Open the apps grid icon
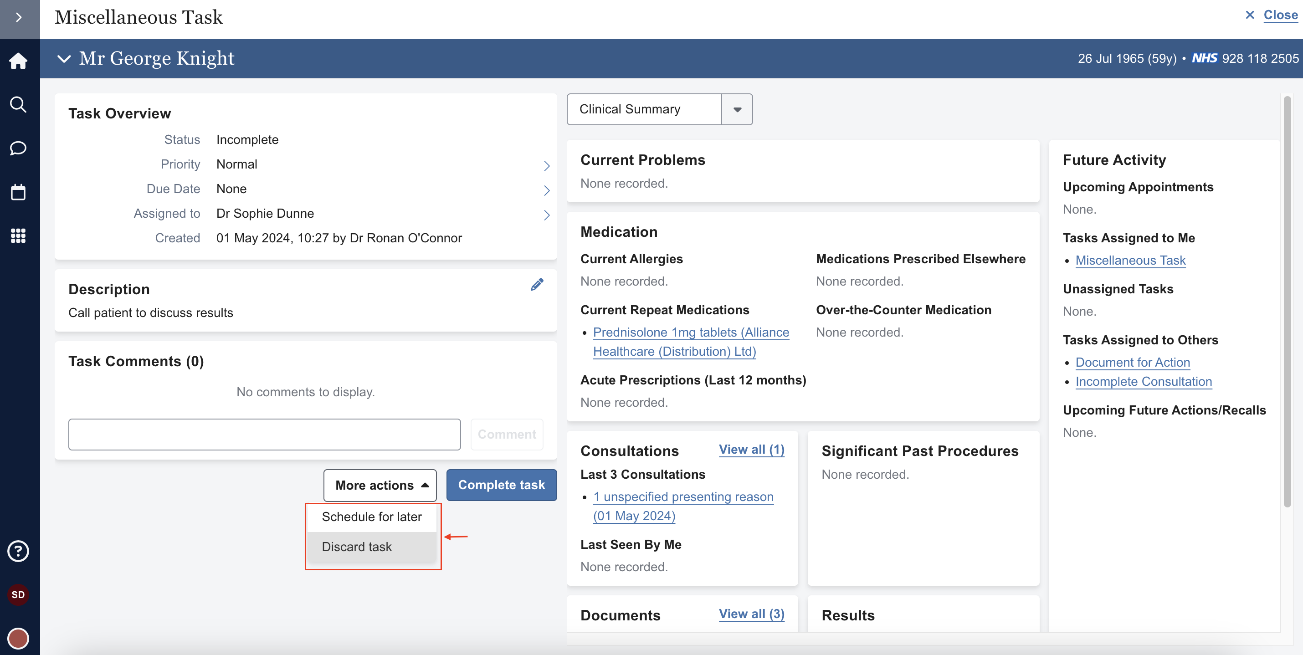Image resolution: width=1303 pixels, height=655 pixels. point(18,235)
